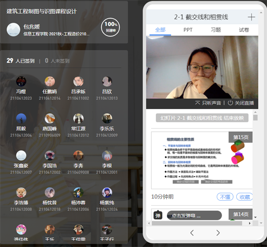Click teacher 包兆媛's profile avatar
The height and width of the screenshot is (247, 267).
13,29
